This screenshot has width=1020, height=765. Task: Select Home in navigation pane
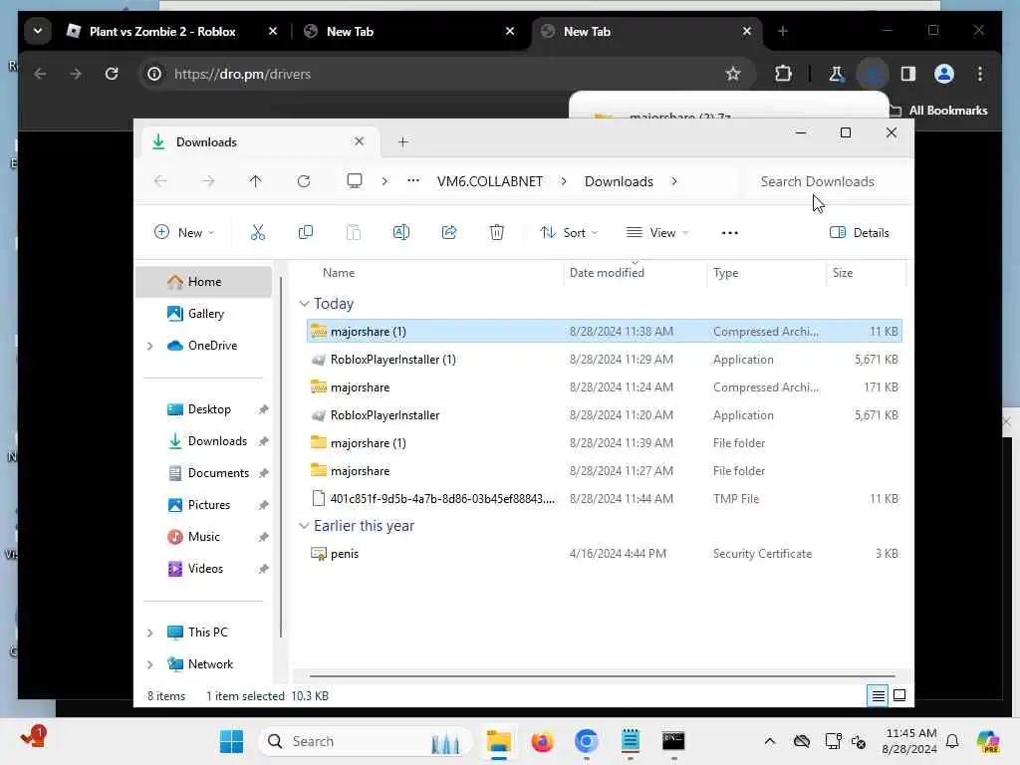[x=204, y=282]
